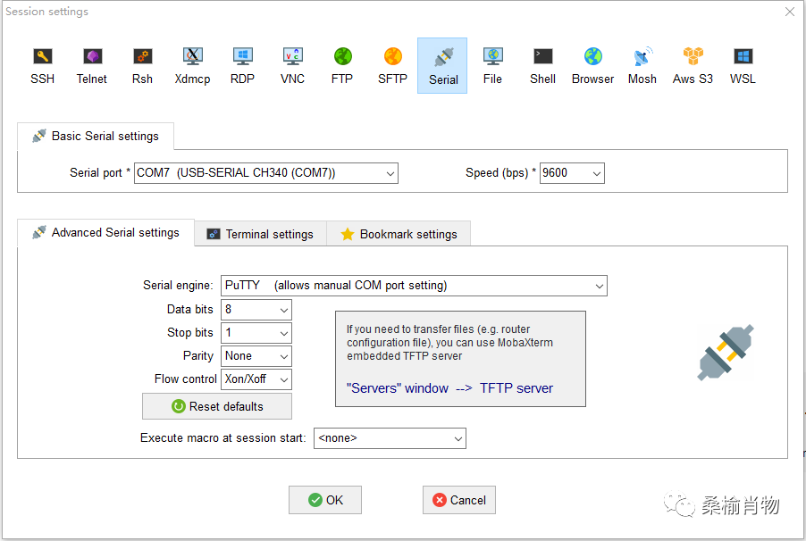Pick the SFTP session type
The width and height of the screenshot is (806, 541).
click(x=392, y=66)
